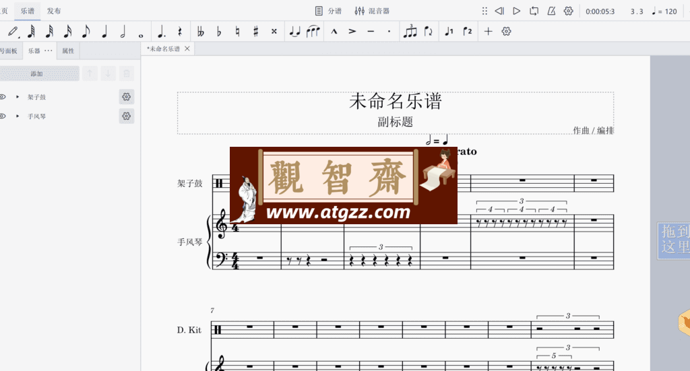Click the move instrument up arrow

(x=90, y=74)
